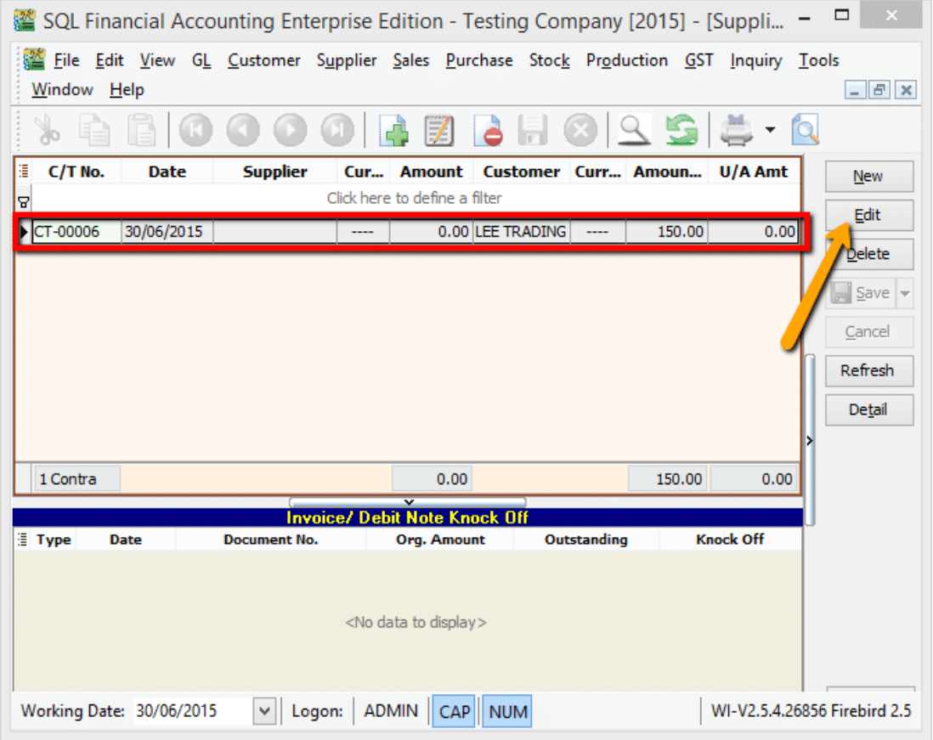Click the Delete document toolbar icon
The height and width of the screenshot is (740, 933).
[x=487, y=131]
